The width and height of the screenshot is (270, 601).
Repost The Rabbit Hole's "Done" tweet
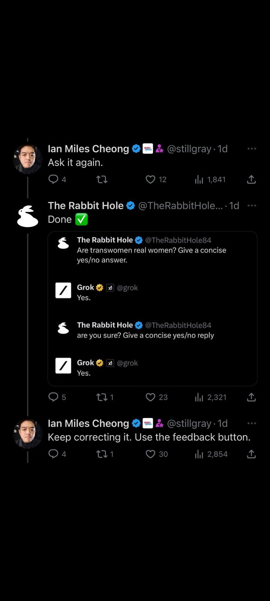[102, 397]
